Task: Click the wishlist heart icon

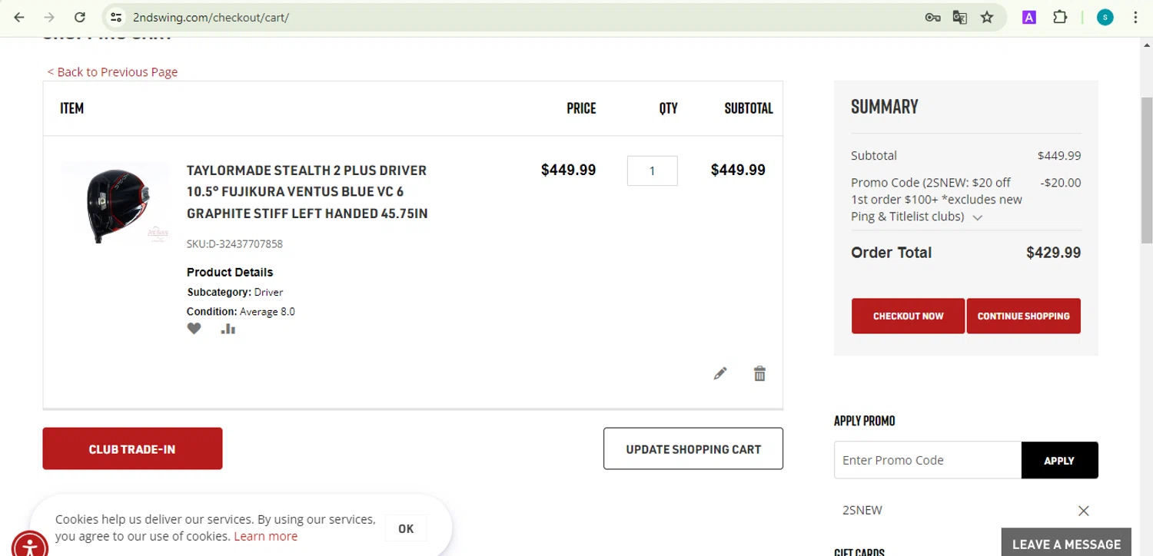Action: [194, 329]
